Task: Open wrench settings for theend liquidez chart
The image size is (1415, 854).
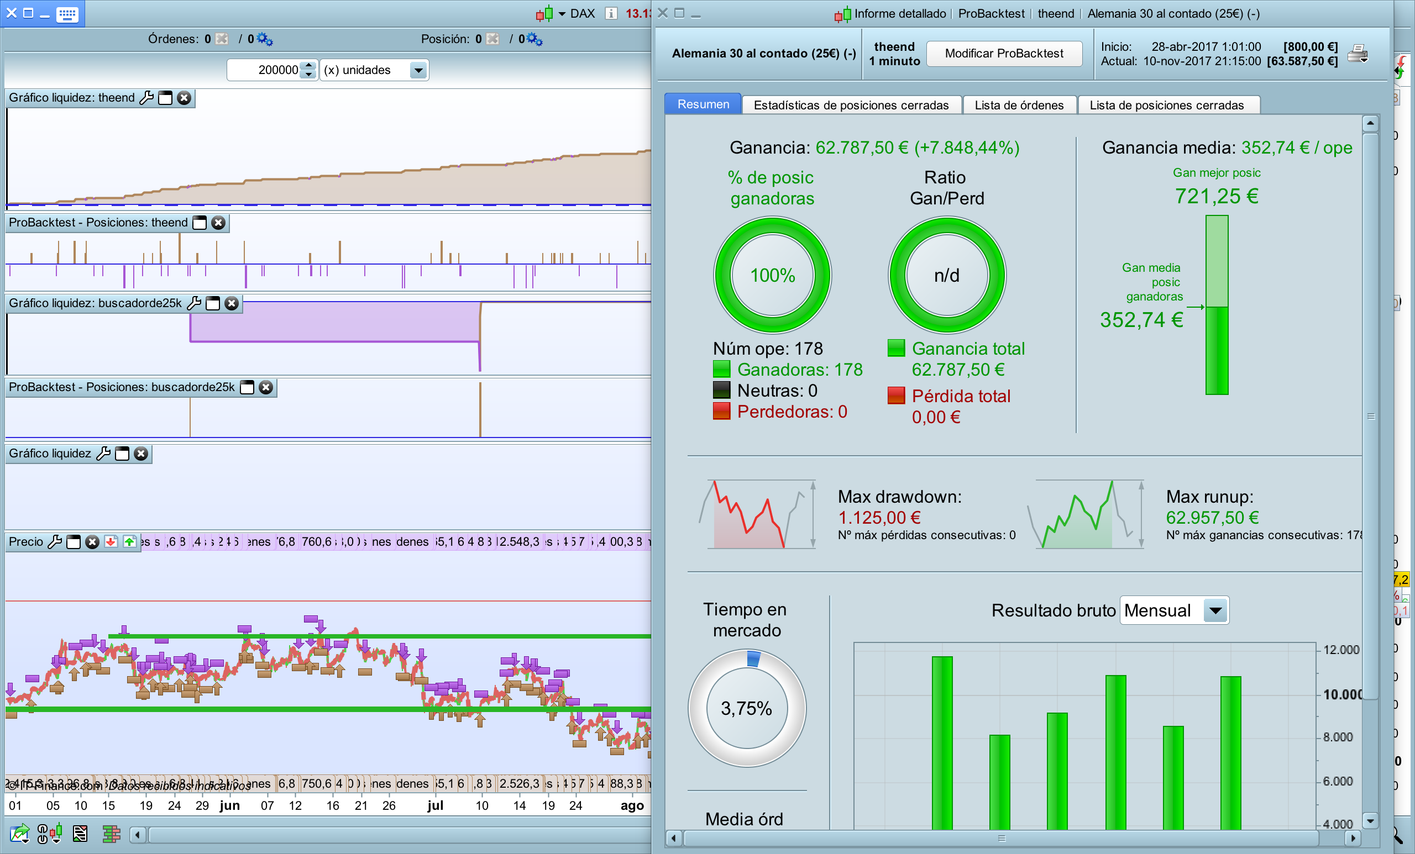Action: coord(147,98)
